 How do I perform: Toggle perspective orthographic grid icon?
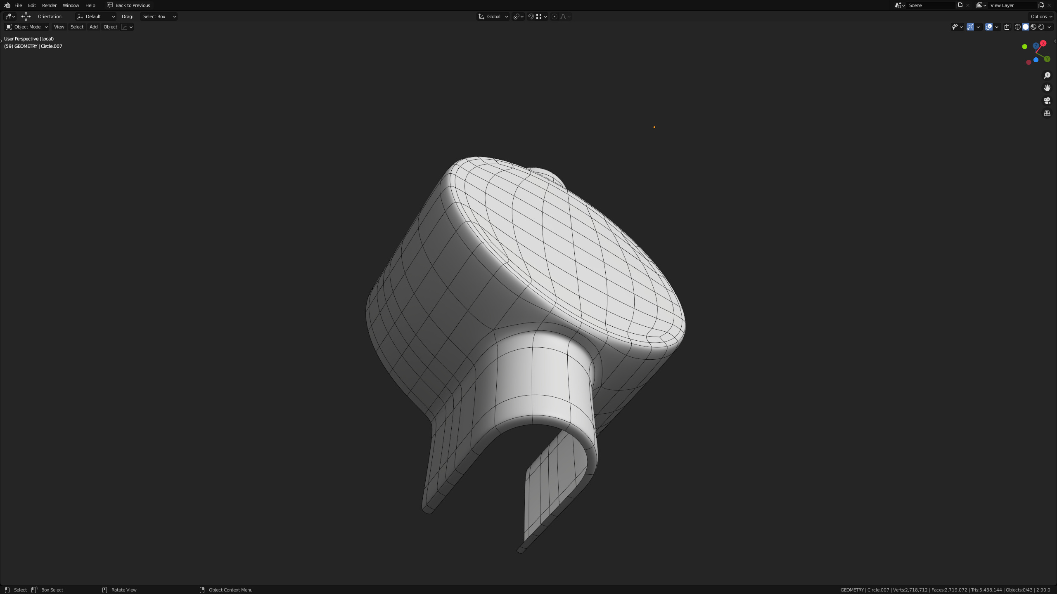pos(1047,113)
